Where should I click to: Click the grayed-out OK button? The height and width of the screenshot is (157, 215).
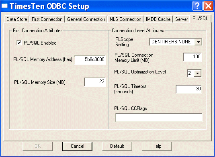coord(37,146)
